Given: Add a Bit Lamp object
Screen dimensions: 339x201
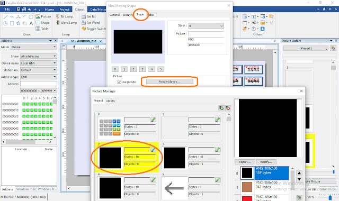Looking at the screenshot, I should click(x=65, y=16).
